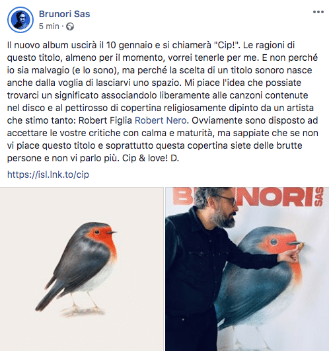
Task: Open the Robert Nero tagged profile link
Action: [x=161, y=120]
